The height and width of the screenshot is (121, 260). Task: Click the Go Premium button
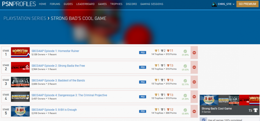(248, 4)
